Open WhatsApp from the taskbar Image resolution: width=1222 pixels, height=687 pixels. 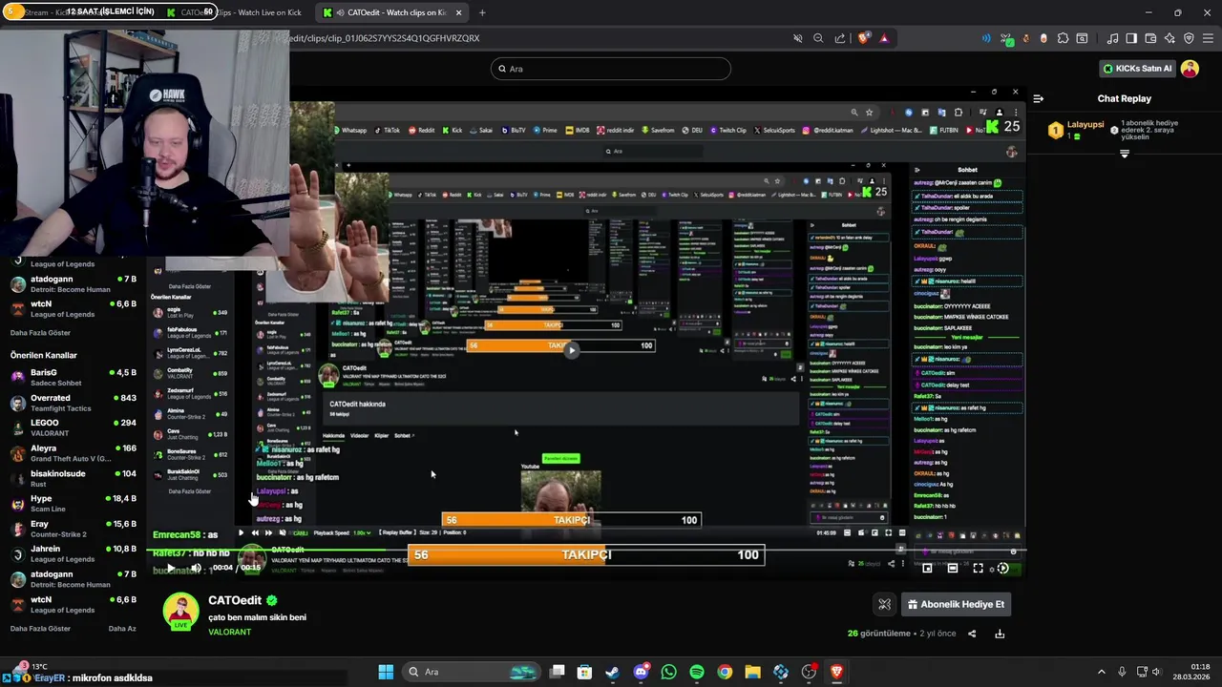coord(668,672)
